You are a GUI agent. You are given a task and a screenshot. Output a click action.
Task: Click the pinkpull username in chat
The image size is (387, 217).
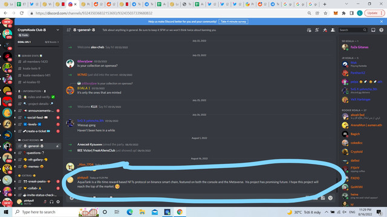pos(83,177)
